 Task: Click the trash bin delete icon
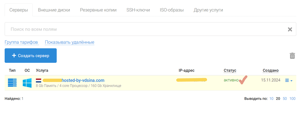[292, 55]
